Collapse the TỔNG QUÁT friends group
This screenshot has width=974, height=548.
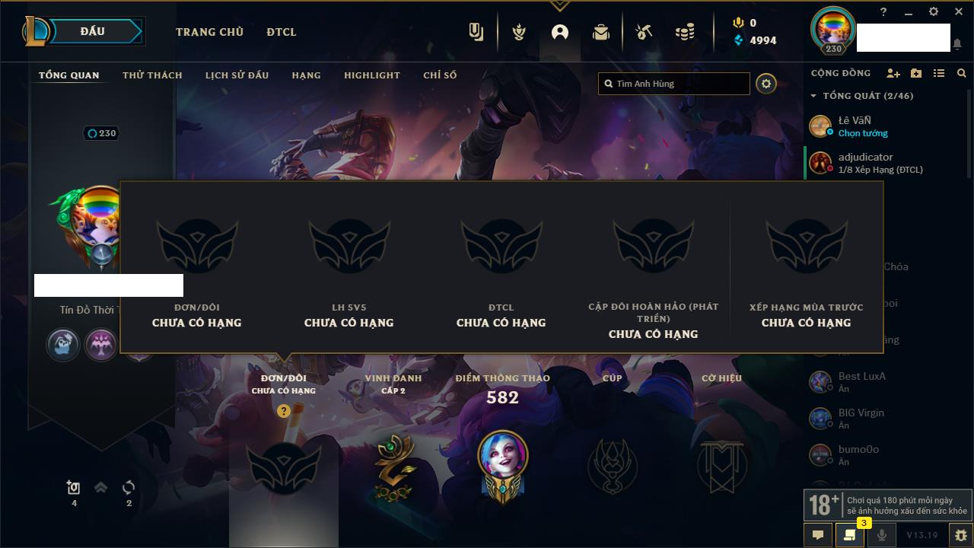813,96
